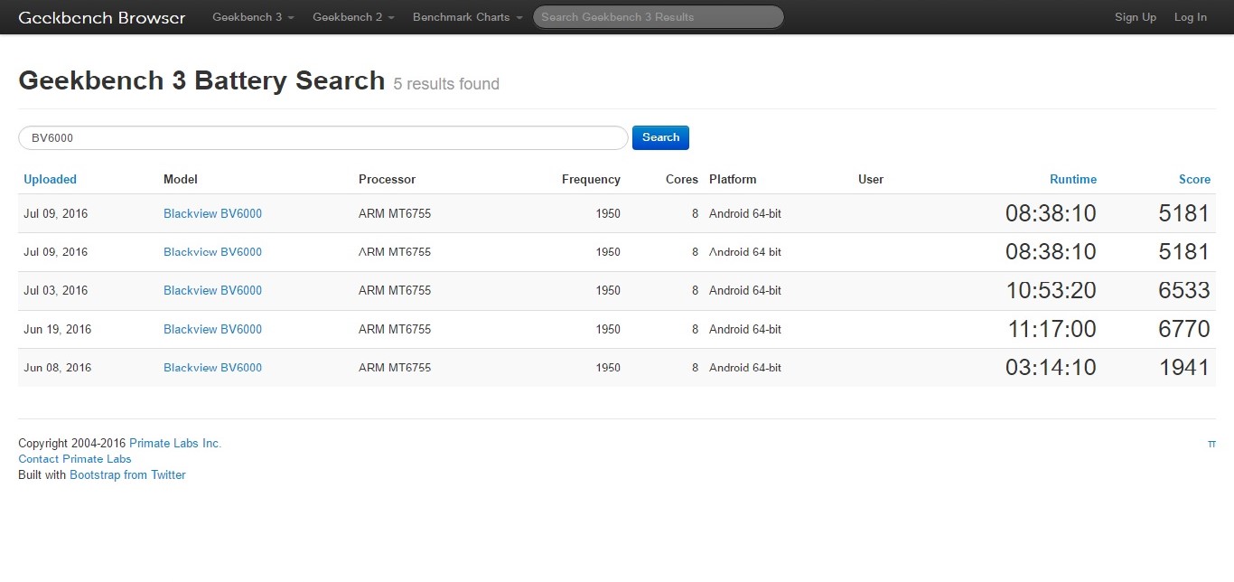Image resolution: width=1234 pixels, height=582 pixels.
Task: Click Android 64-bit in the Jun 19, 2016 row
Action: point(745,329)
